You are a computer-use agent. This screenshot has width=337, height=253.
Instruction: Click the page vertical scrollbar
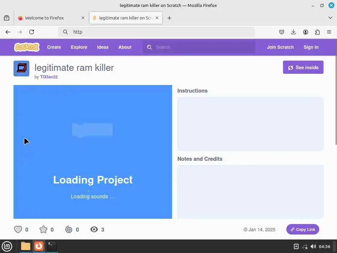point(336,100)
